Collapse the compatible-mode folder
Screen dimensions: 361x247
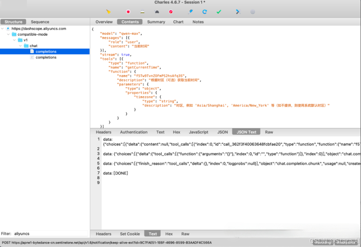[x=9, y=34]
